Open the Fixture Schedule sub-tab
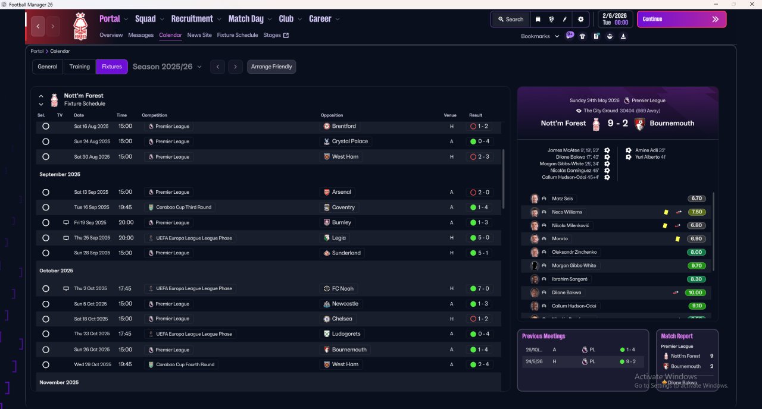762x409 pixels. [238, 35]
